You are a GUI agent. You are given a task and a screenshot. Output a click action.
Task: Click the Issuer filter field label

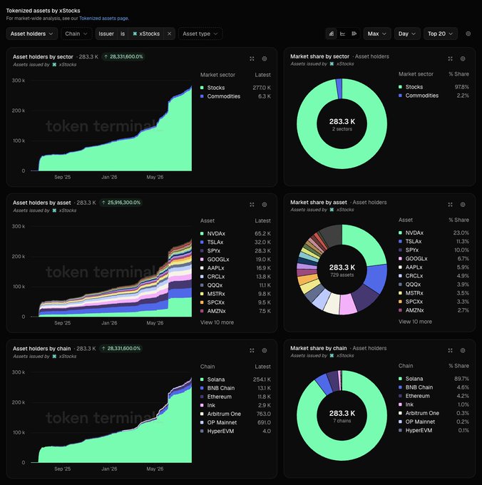pos(106,34)
